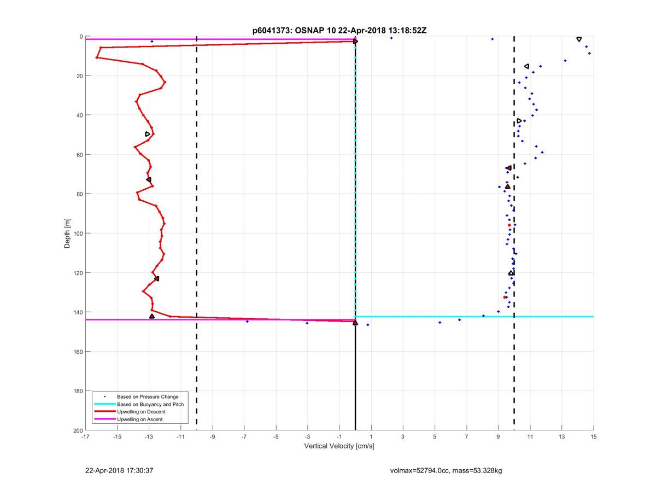Click legend entry 'Upwelling on Ascent'
The width and height of the screenshot is (656, 484).
140,419
